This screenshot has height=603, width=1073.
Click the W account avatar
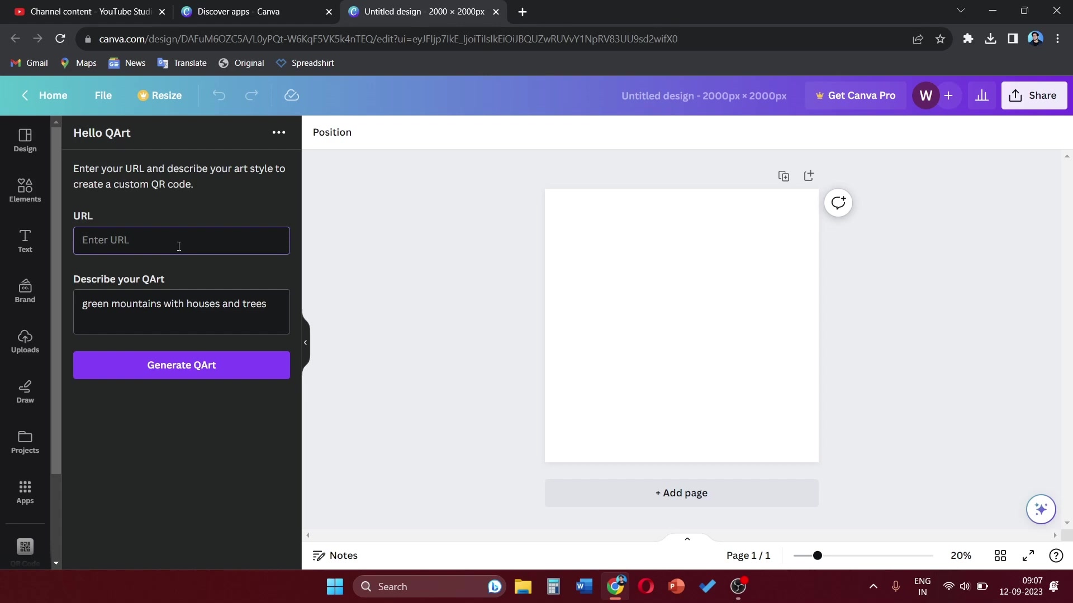[926, 95]
